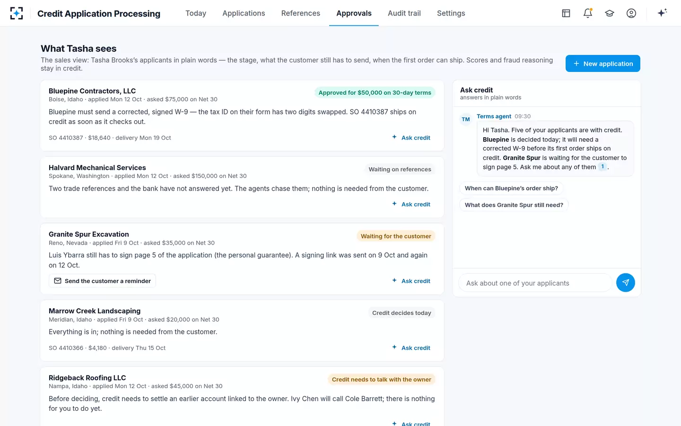The image size is (681, 426).
Task: Open the Granite Spur Excavation title
Action: point(89,234)
